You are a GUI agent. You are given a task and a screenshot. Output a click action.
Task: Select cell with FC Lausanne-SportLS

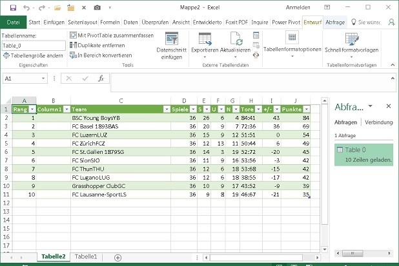point(121,195)
